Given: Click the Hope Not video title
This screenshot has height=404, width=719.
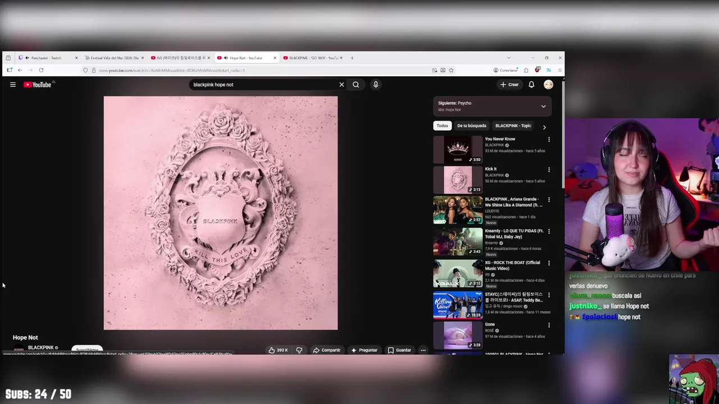Looking at the screenshot, I should pyautogui.click(x=25, y=338).
